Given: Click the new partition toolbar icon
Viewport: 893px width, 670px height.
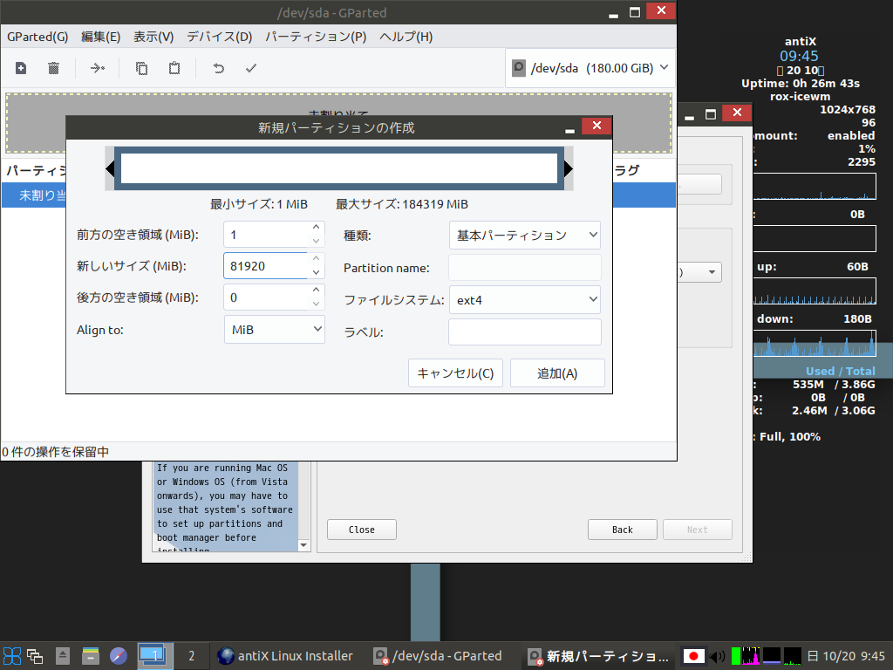Looking at the screenshot, I should (x=21, y=68).
